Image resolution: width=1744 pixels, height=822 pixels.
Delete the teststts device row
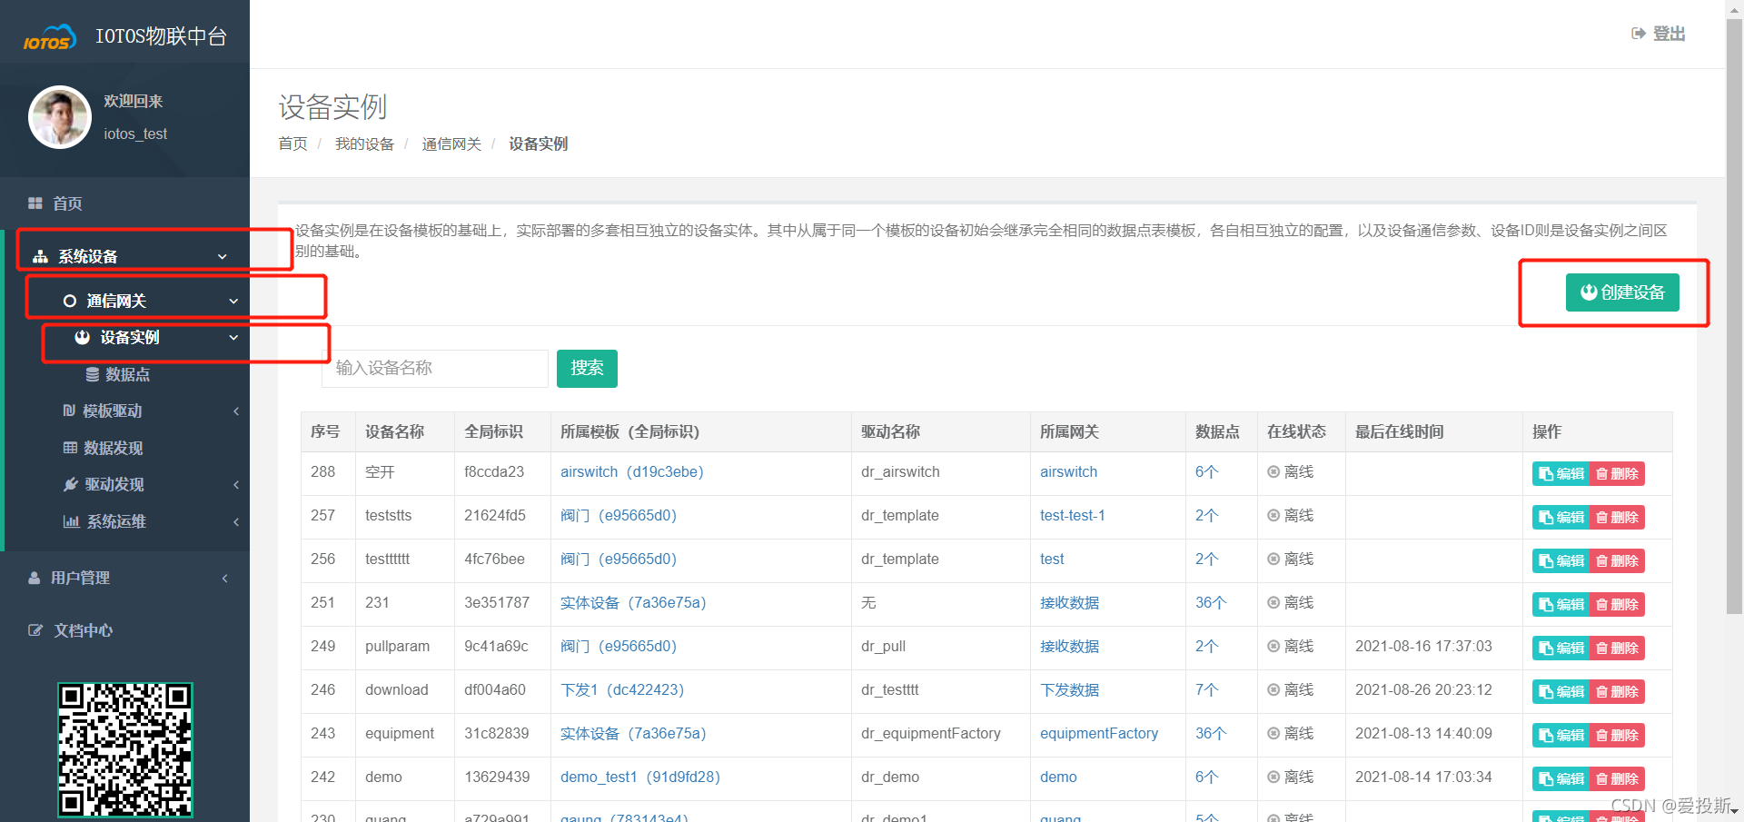point(1617,517)
